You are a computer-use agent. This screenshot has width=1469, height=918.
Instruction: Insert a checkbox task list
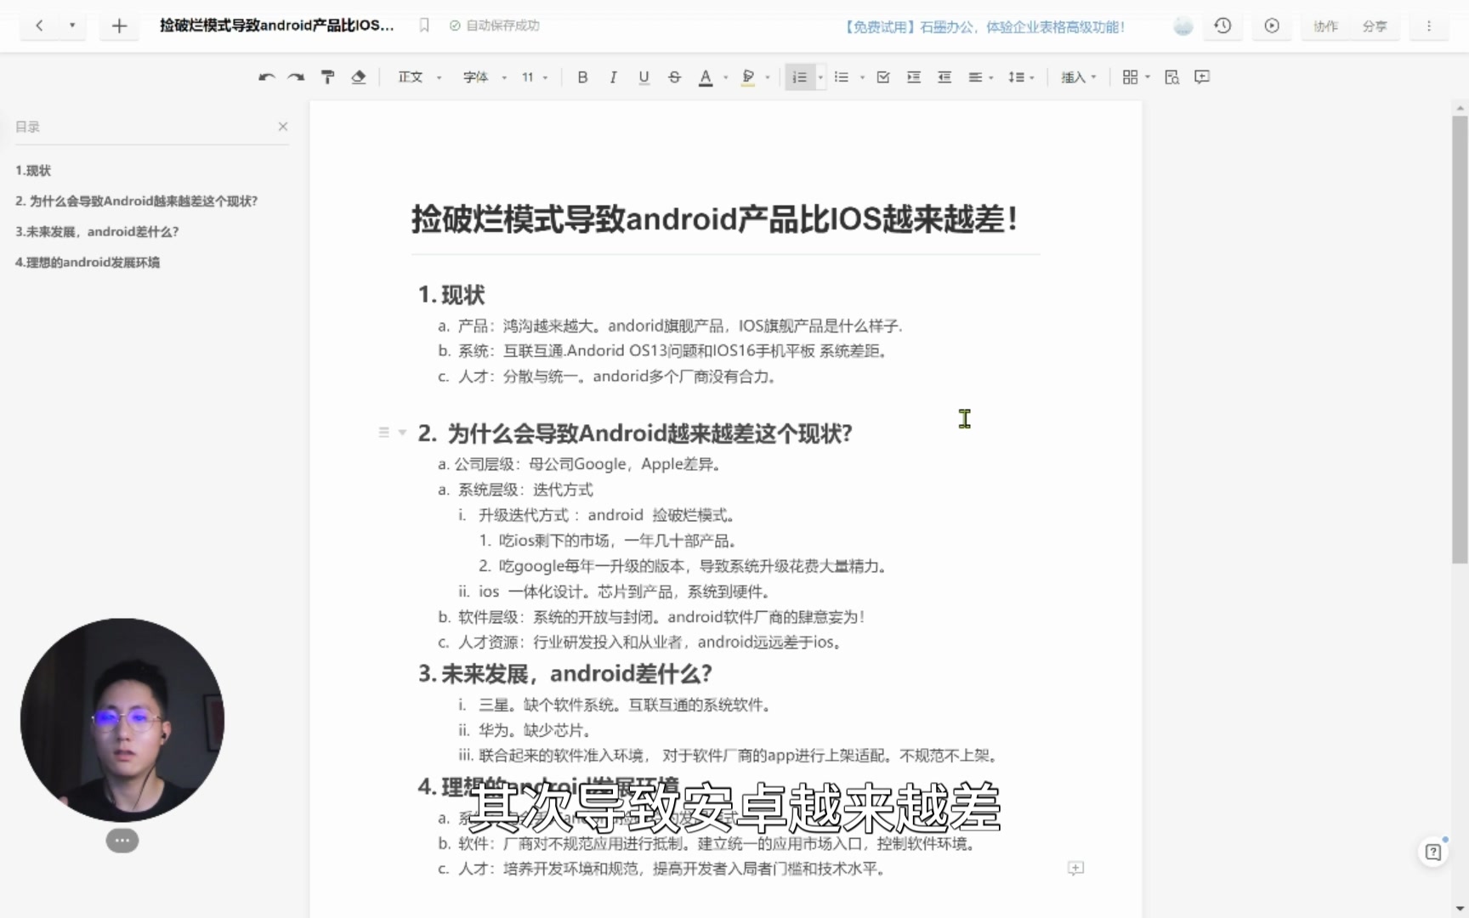pyautogui.click(x=883, y=77)
